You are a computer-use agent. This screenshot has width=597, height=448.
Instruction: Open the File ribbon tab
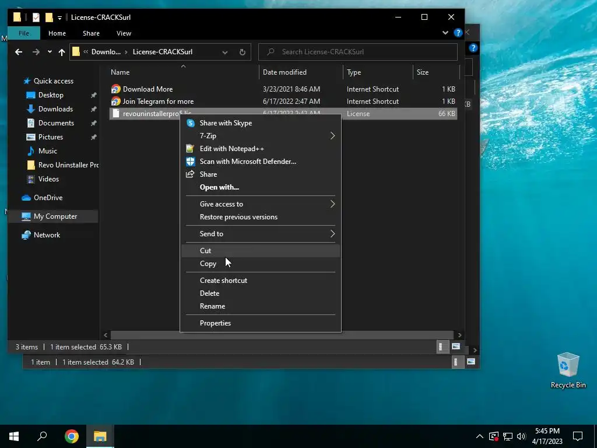[x=23, y=33]
